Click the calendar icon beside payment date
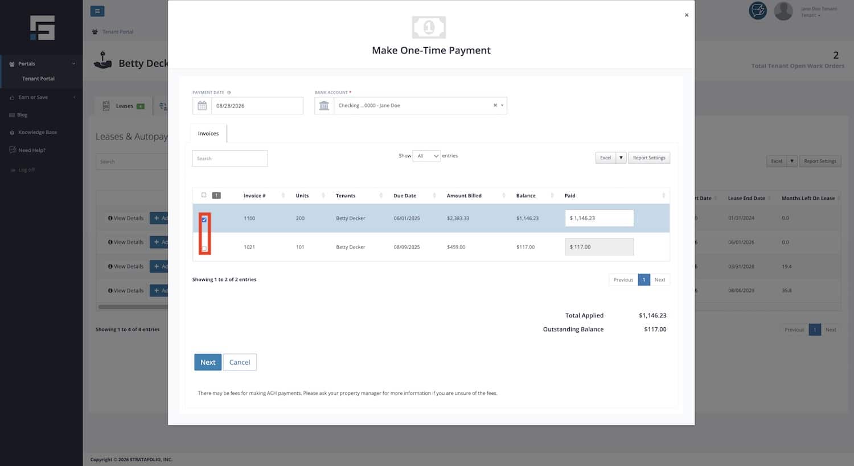Viewport: 854px width, 466px height. tap(202, 106)
